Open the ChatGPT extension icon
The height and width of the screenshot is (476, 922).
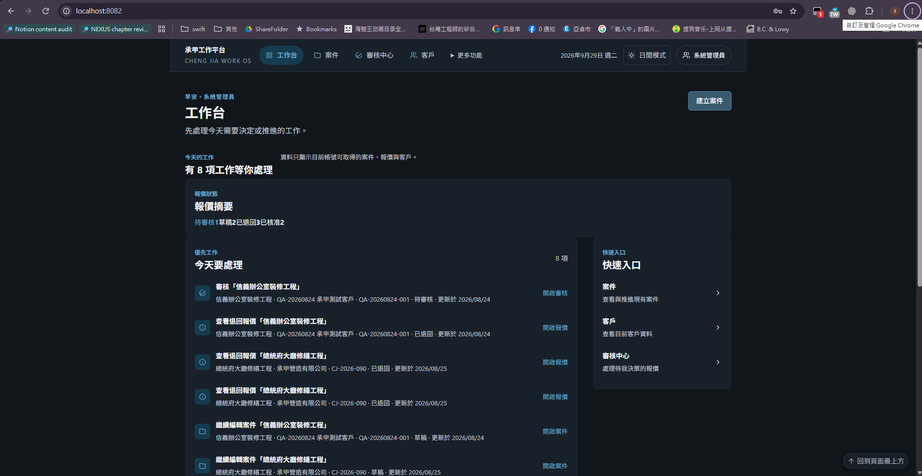[x=852, y=11]
